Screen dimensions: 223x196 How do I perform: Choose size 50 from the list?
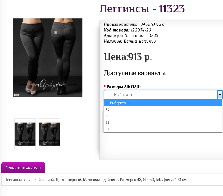click(x=163, y=116)
